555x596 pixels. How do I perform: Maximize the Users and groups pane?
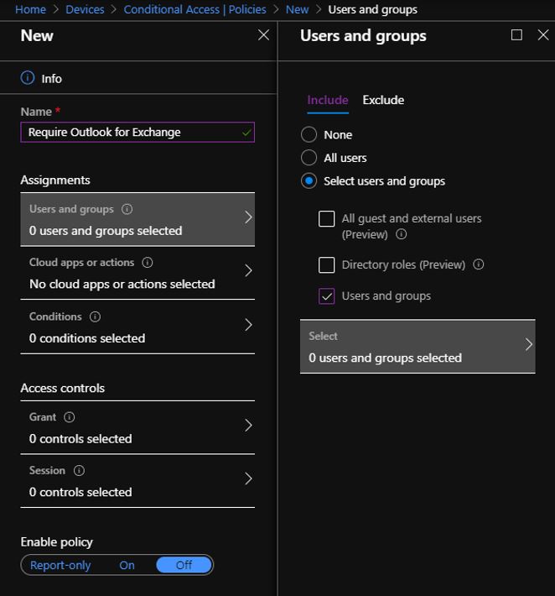tap(516, 35)
